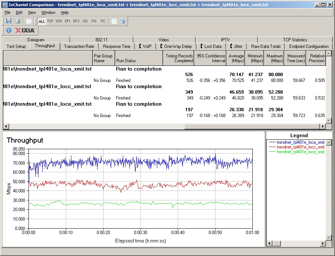Click the blue export toolbar icon
The height and width of the screenshot is (256, 335).
pyautogui.click(x=123, y=21)
